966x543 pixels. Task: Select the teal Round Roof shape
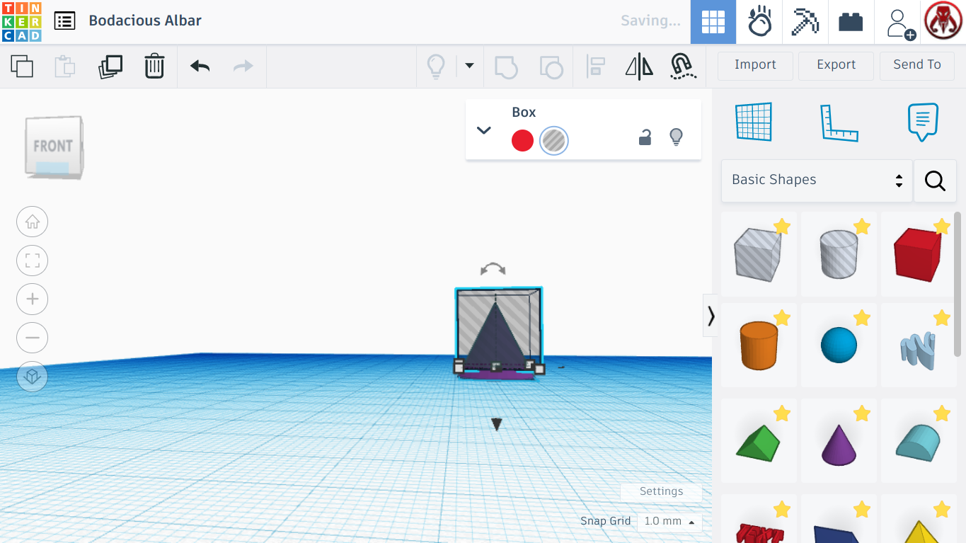click(x=918, y=440)
